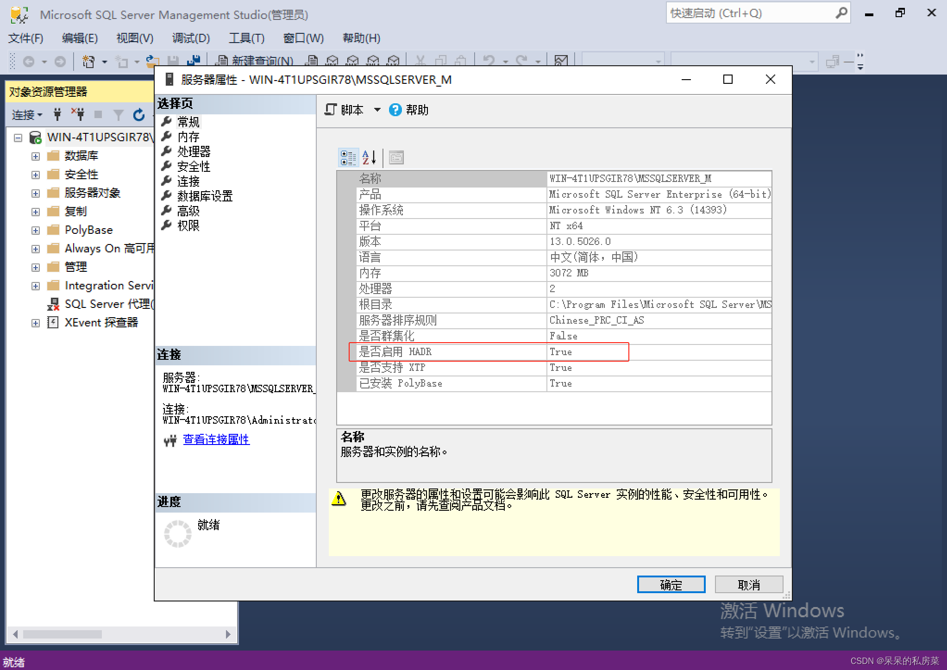947x670 pixels.
Task: Collapse the WIN-4T1UPSGIR78 server node
Action: click(x=18, y=138)
